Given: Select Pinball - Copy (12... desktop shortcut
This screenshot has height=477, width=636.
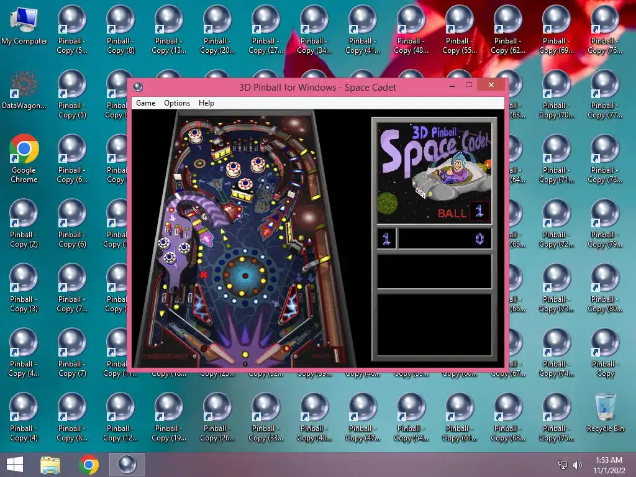Looking at the screenshot, I should click(120, 417).
